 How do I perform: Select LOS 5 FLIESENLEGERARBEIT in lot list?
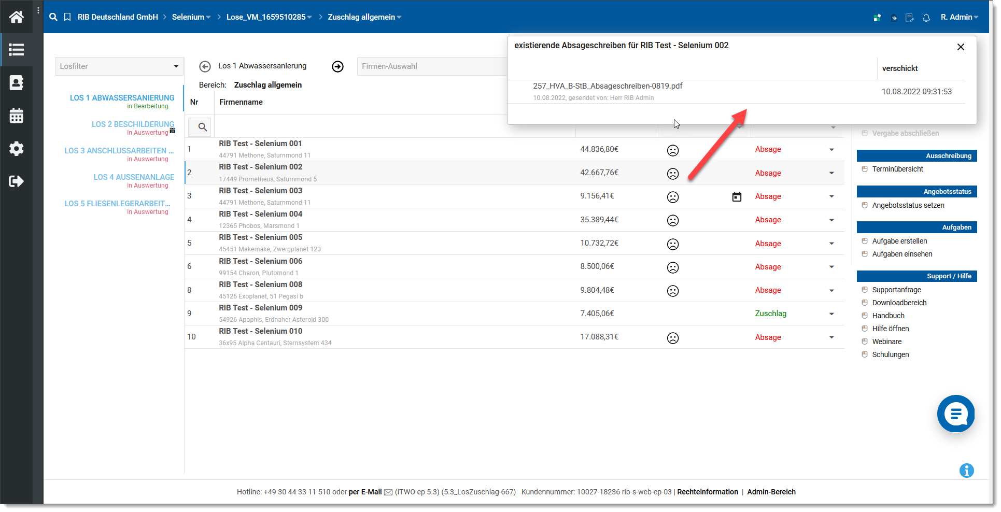point(117,204)
